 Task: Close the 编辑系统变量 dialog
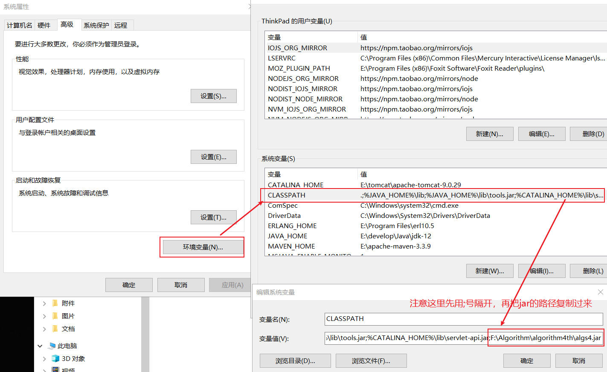click(601, 292)
